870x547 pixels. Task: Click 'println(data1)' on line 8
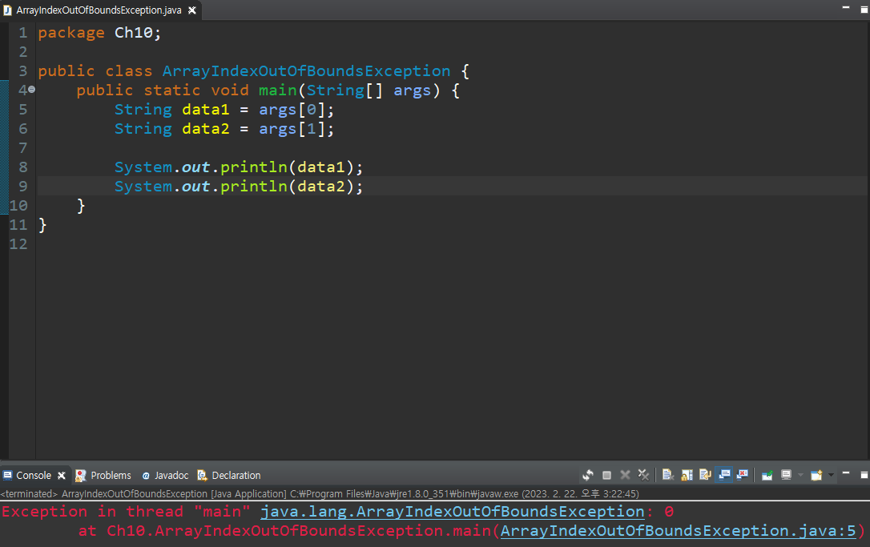tap(288, 167)
